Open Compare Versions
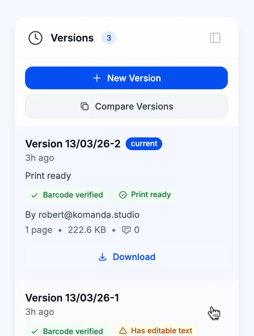 click(x=127, y=106)
